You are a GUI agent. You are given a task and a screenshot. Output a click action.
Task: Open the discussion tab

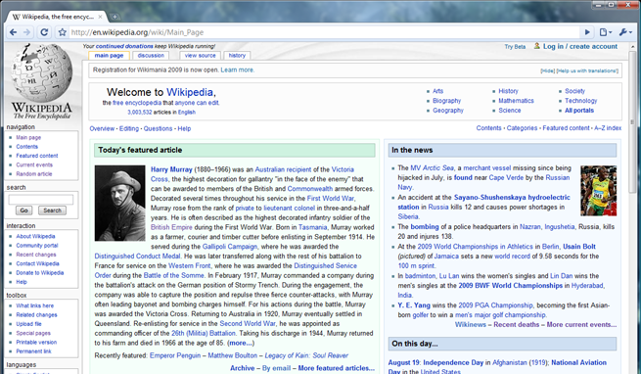[151, 56]
